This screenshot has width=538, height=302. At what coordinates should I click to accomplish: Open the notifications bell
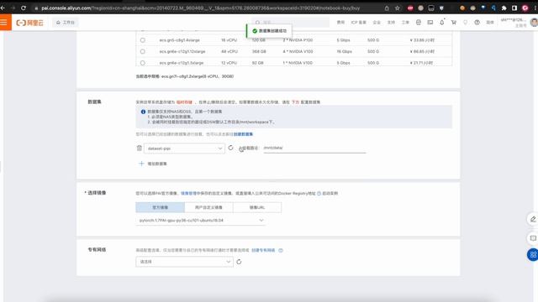click(x=442, y=23)
